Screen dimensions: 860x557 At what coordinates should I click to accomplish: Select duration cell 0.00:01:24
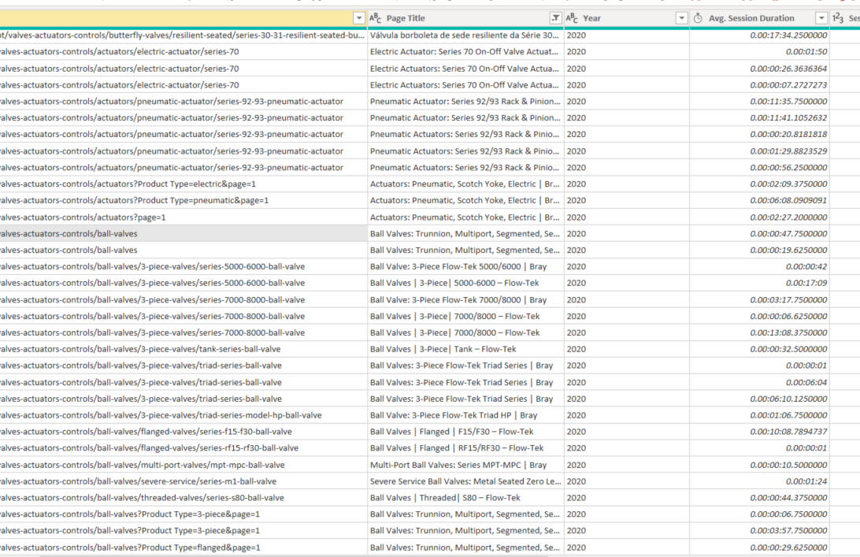click(760, 481)
